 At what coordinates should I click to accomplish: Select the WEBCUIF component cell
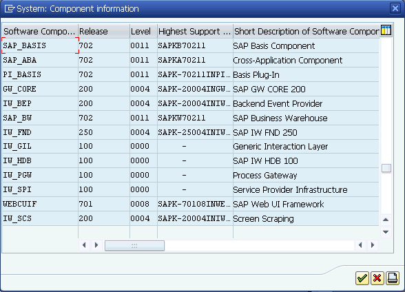40,205
